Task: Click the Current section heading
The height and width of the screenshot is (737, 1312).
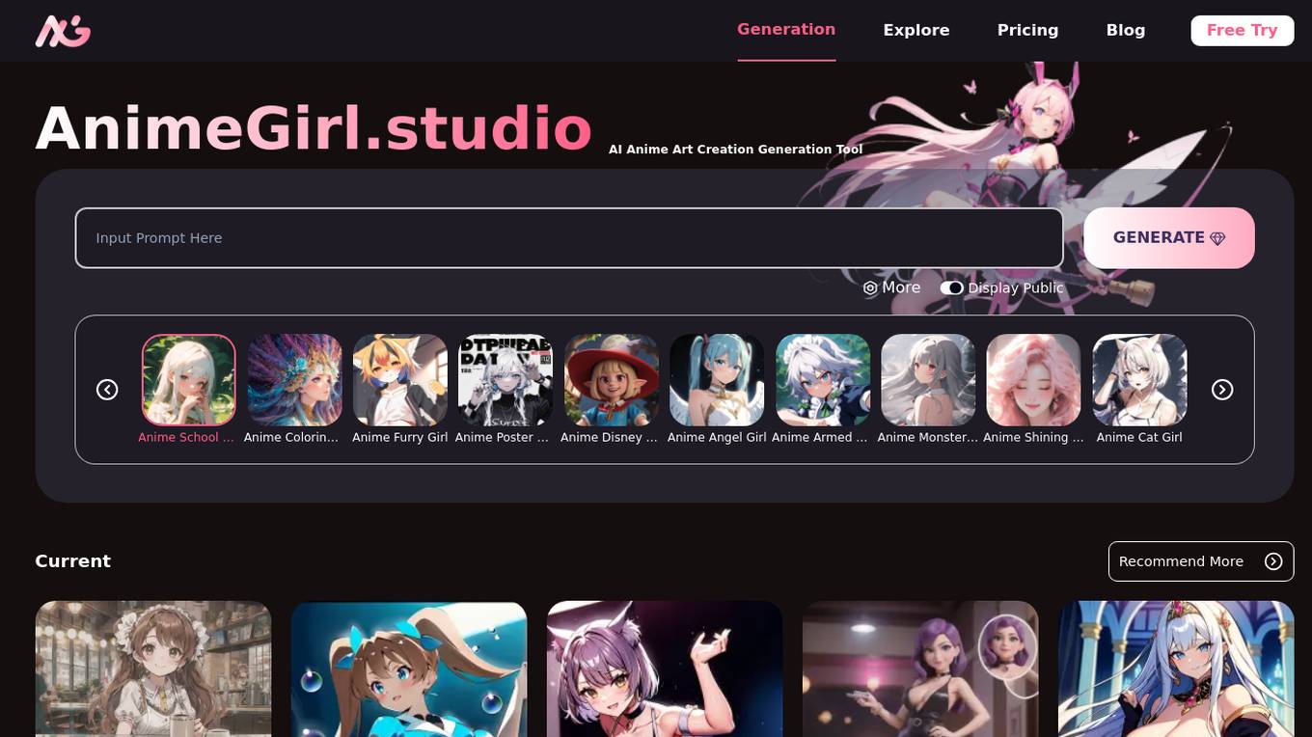Action: click(73, 561)
